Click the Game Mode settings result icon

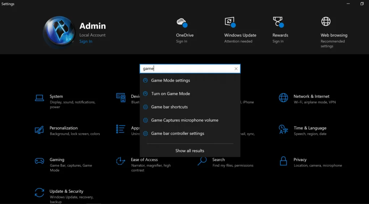(x=145, y=80)
